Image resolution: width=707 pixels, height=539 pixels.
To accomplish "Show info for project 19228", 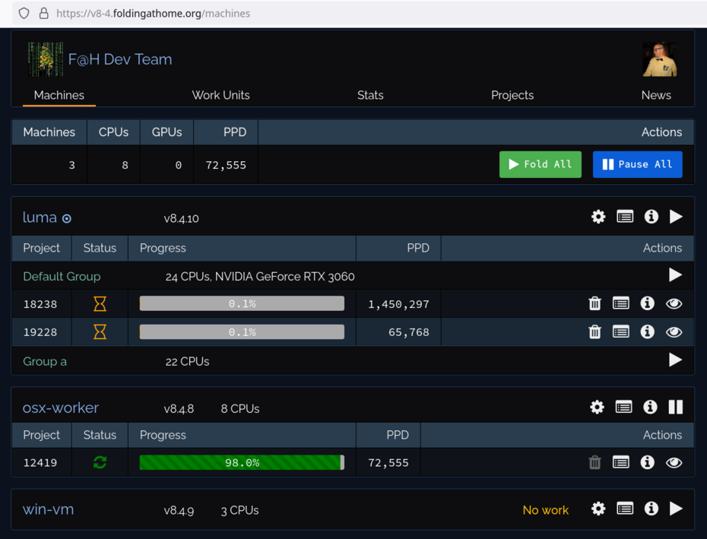I will 647,332.
